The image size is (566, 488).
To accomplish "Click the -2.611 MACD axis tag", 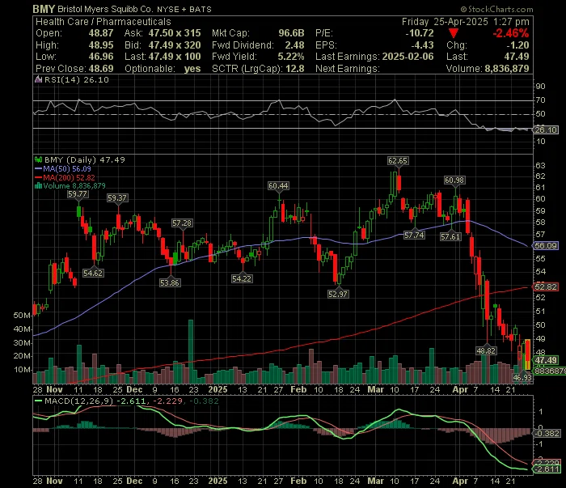I will pos(547,469).
